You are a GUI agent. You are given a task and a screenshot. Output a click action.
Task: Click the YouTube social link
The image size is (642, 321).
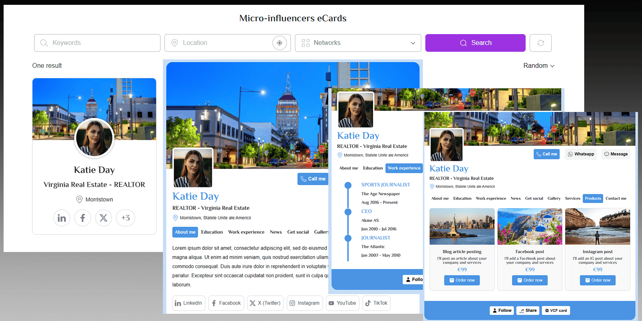pyautogui.click(x=342, y=303)
